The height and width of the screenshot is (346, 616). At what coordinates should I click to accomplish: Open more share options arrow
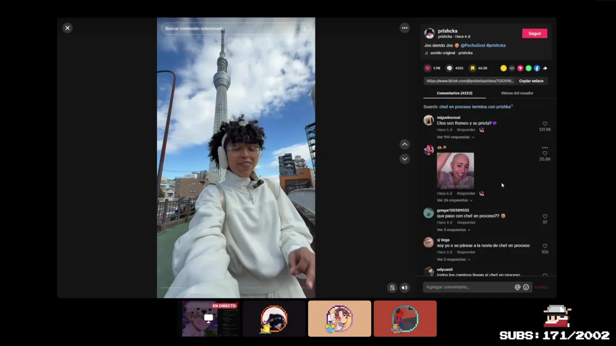(x=545, y=68)
